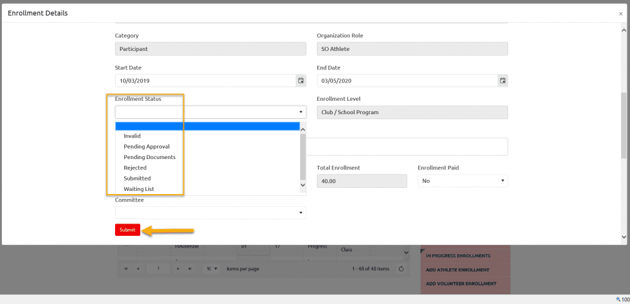Close the Enrollment Details dialog

click(x=620, y=14)
